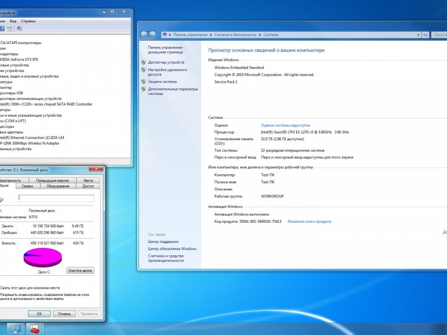Click the shield icon beside Диспетчер устройств
This screenshot has width=447, height=335.
click(144, 62)
